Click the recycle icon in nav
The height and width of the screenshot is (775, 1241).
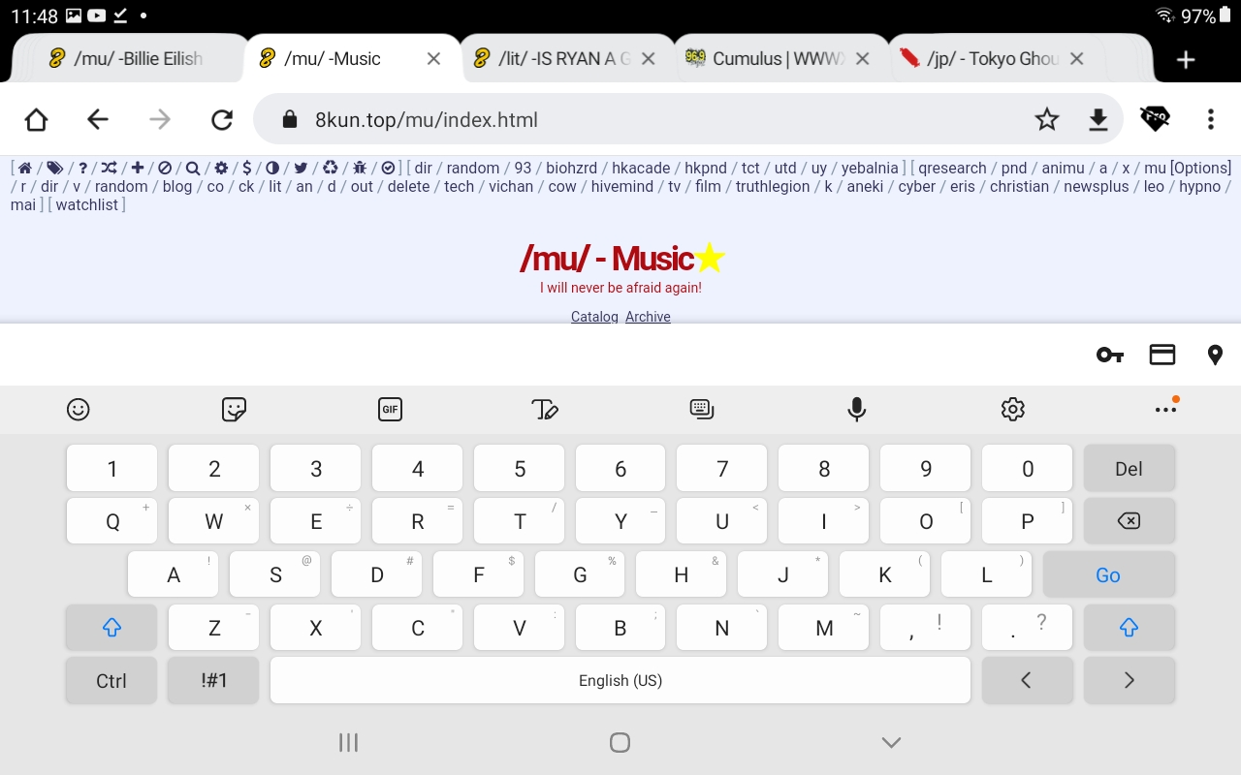pyautogui.click(x=331, y=168)
